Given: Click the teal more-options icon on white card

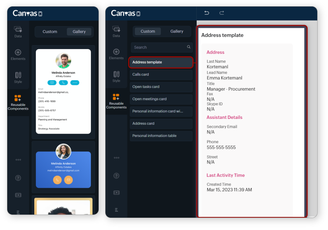Looking at the screenshot, I should [x=75, y=83].
